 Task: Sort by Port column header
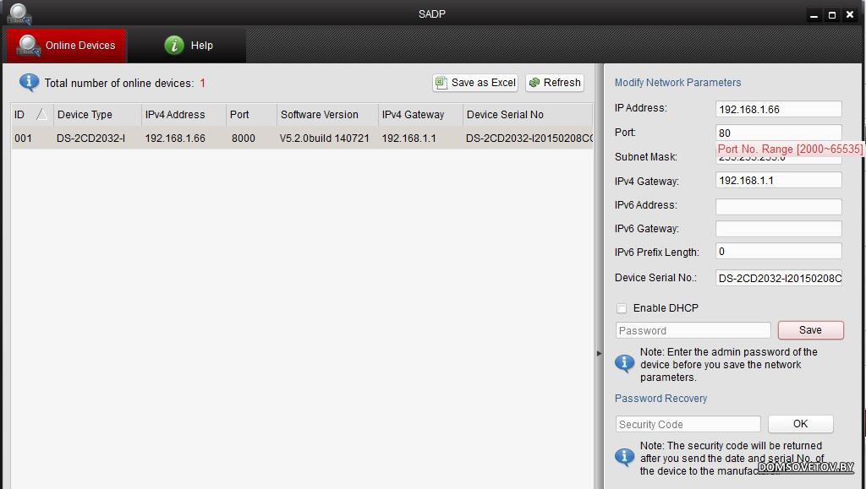pos(251,115)
